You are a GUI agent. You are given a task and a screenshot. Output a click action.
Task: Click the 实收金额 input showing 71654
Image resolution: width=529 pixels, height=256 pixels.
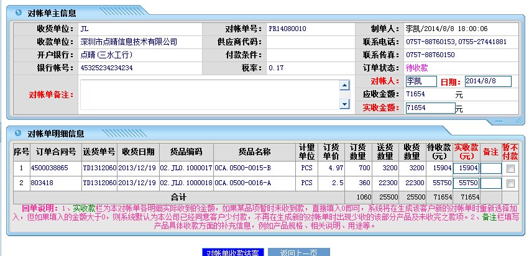(x=430, y=108)
